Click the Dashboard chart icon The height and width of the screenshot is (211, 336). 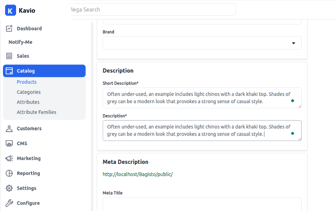(9, 28)
